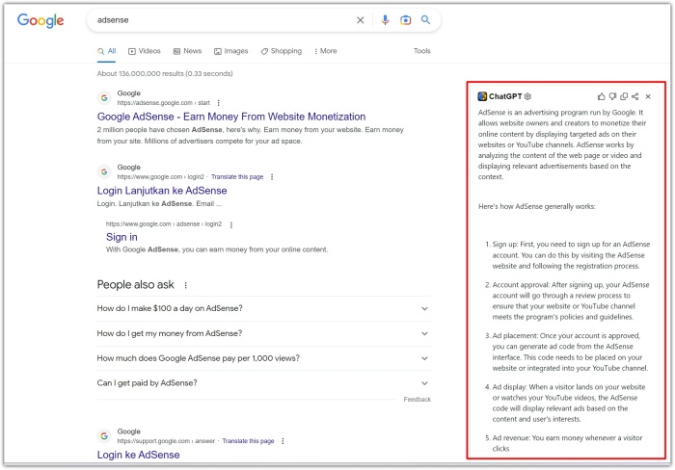Open ChatGPT panel settings gear

point(528,96)
